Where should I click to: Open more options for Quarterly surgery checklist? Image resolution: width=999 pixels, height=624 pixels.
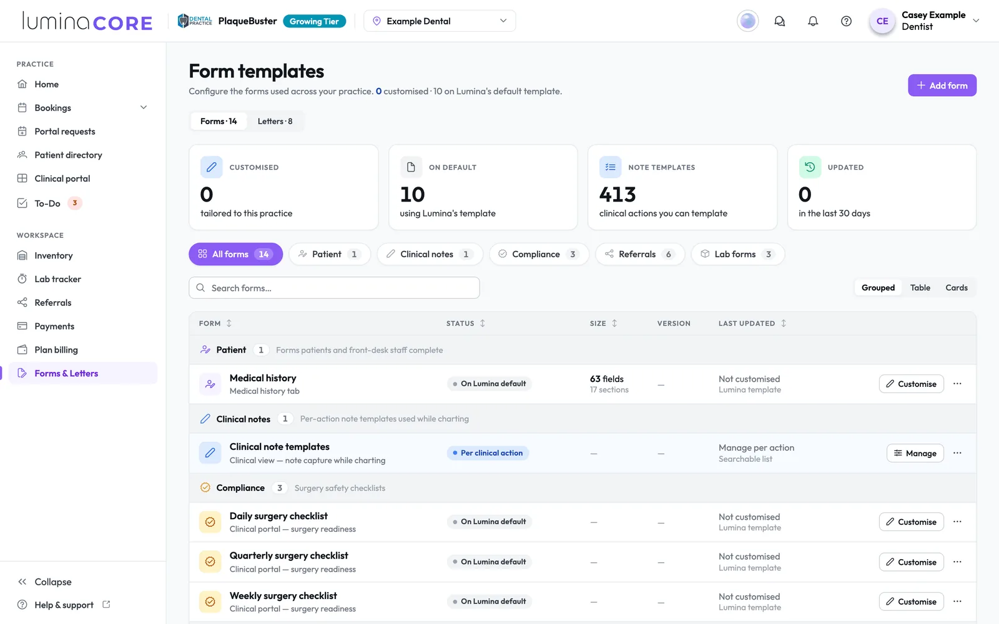957,562
